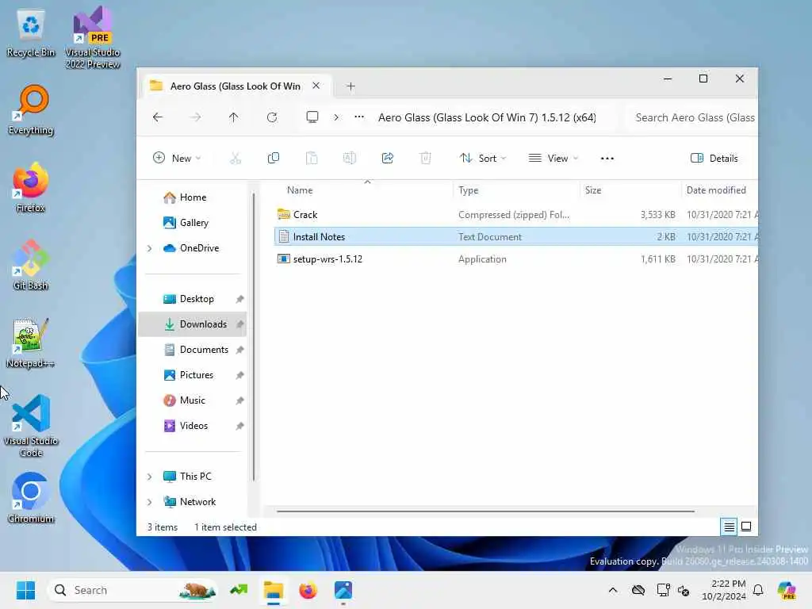Add a new File Explorer tab
The height and width of the screenshot is (609, 812).
tap(350, 86)
